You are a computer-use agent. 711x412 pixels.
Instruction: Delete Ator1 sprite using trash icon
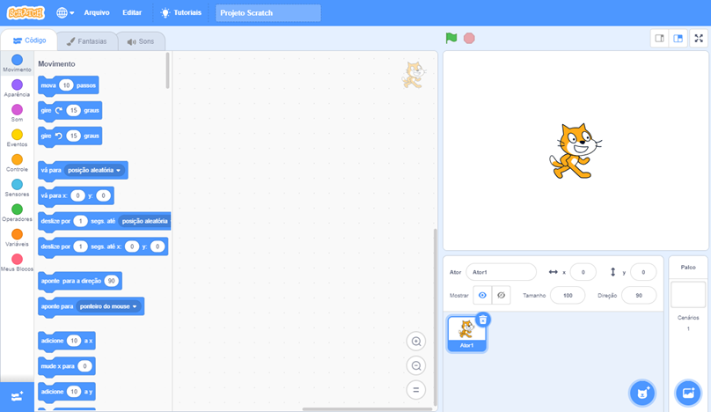(483, 320)
